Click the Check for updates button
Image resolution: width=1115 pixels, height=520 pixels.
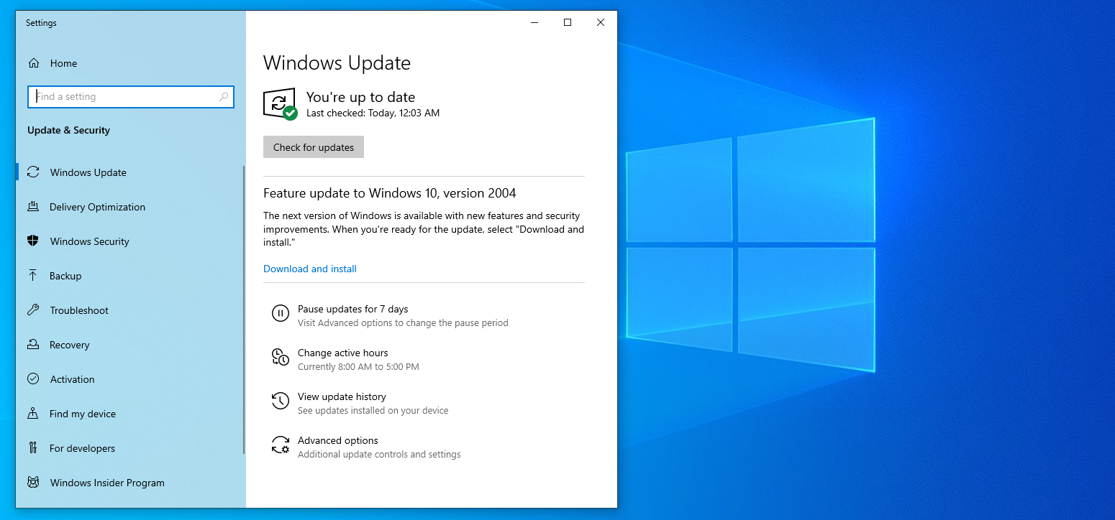click(314, 147)
